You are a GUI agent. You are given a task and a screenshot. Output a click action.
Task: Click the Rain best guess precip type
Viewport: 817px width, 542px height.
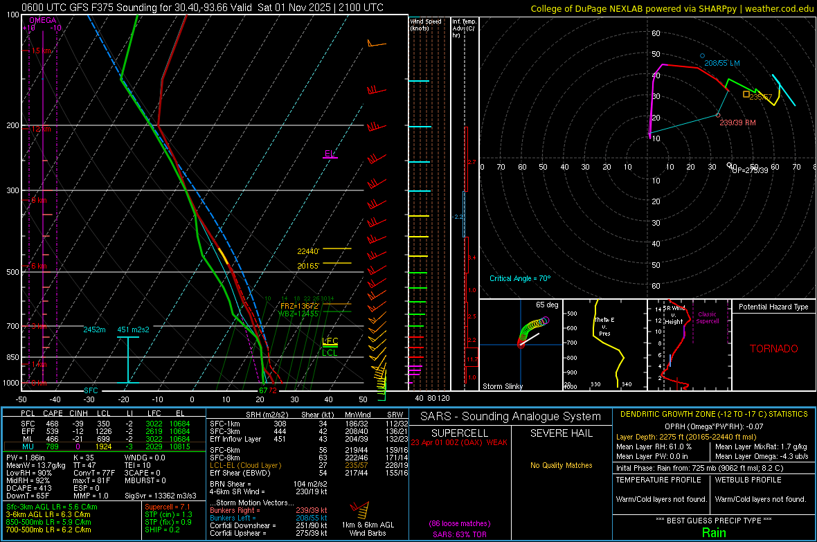coord(714,532)
